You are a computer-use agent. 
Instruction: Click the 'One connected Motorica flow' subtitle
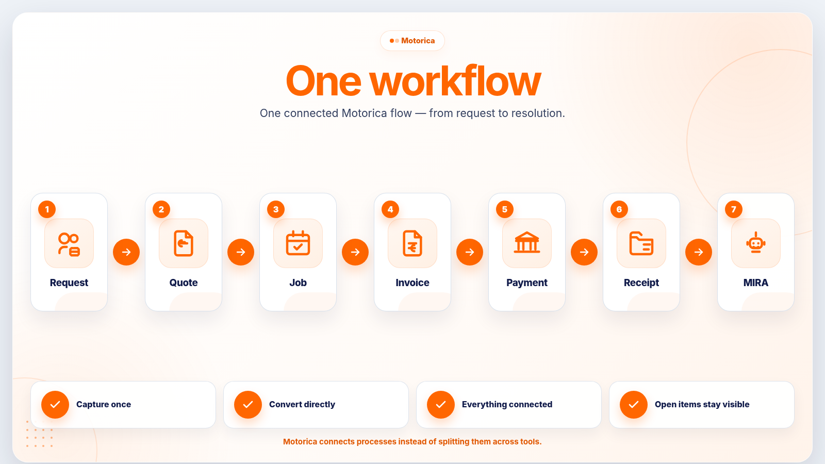[x=412, y=113]
